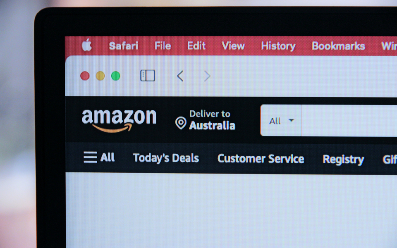Click the delivery location pin icon
This screenshot has width=397, height=248.
[181, 123]
